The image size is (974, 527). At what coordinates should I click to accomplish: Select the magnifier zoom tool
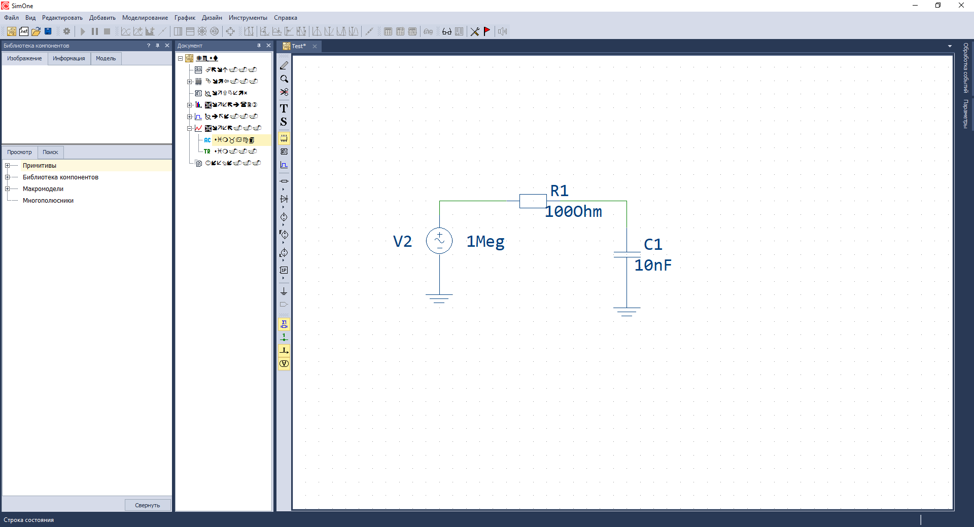pyautogui.click(x=284, y=79)
